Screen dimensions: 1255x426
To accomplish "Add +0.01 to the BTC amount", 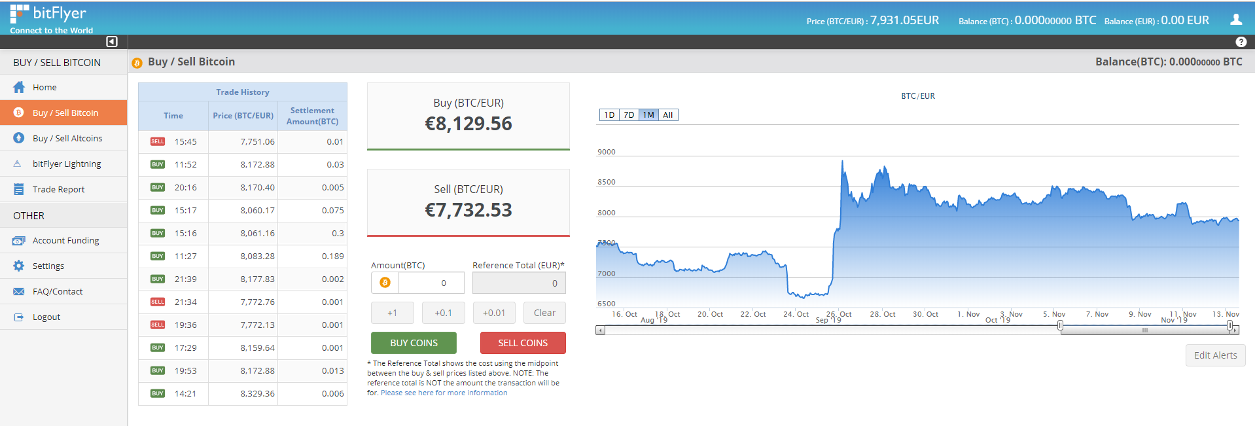I will click(x=494, y=313).
